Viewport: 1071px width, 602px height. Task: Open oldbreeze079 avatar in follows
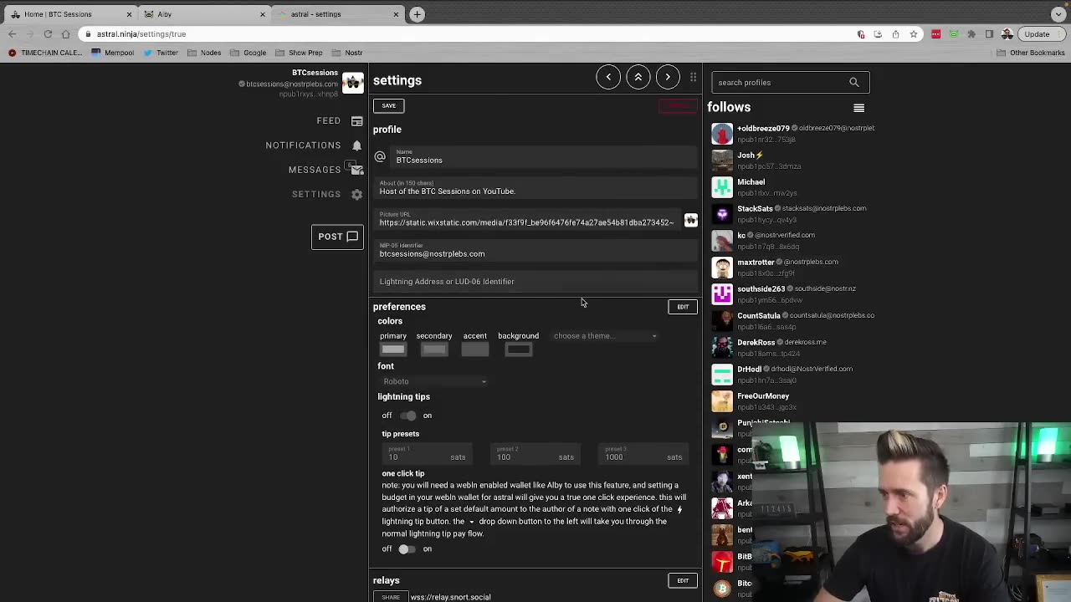[721, 134]
